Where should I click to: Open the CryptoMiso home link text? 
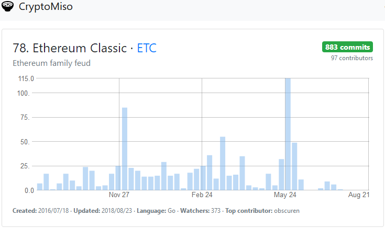click(x=46, y=7)
